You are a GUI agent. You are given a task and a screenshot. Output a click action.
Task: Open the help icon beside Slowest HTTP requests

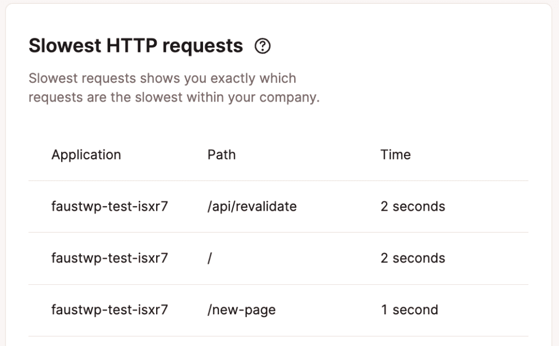(x=263, y=46)
